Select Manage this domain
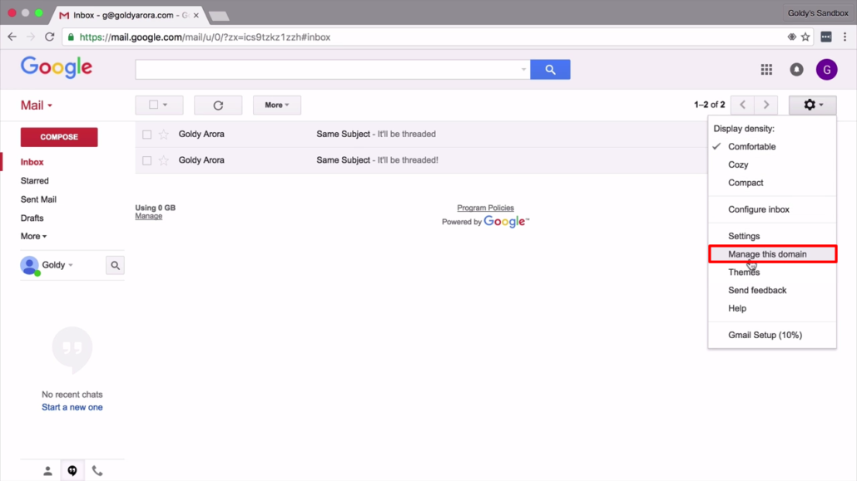The height and width of the screenshot is (481, 857). tap(772, 254)
